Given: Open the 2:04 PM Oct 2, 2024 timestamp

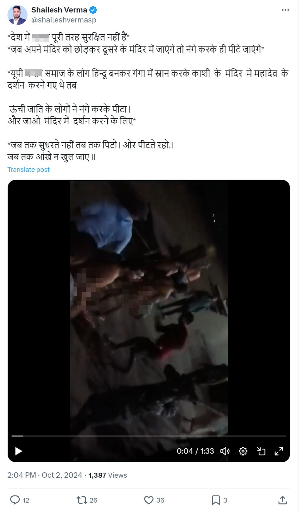Looking at the screenshot, I should pyautogui.click(x=45, y=475).
